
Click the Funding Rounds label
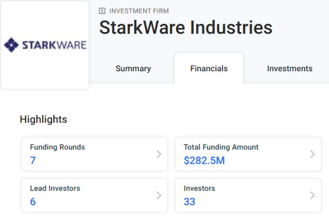click(57, 147)
